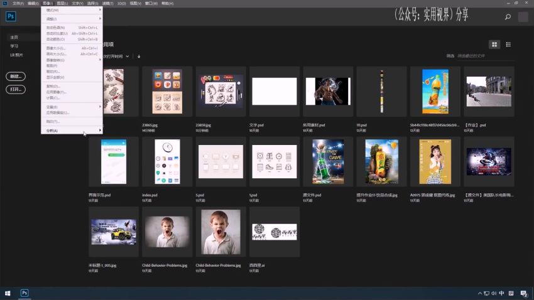Image resolution: width=534 pixels, height=300 pixels.
Task: Go to 主页 in the sidebar
Action: click(x=14, y=37)
